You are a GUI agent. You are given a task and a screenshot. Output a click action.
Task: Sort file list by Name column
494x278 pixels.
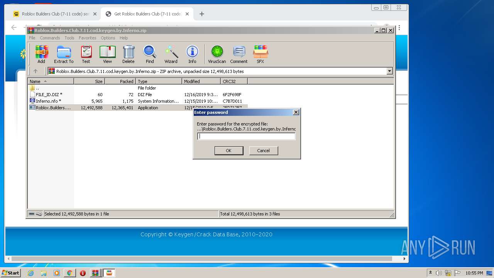[51, 81]
